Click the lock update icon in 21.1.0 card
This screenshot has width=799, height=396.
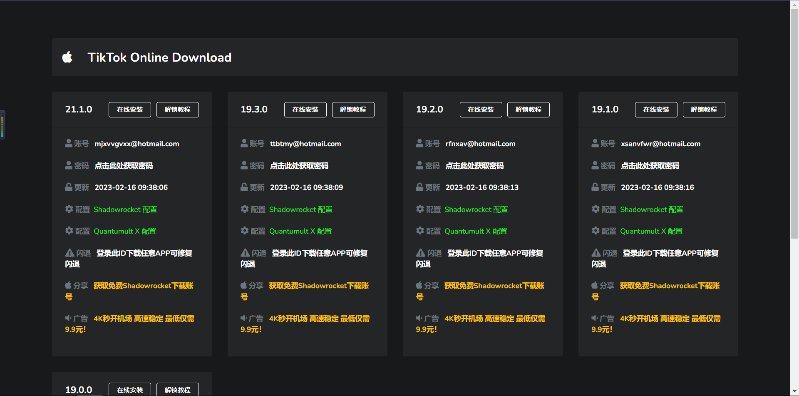pos(69,187)
